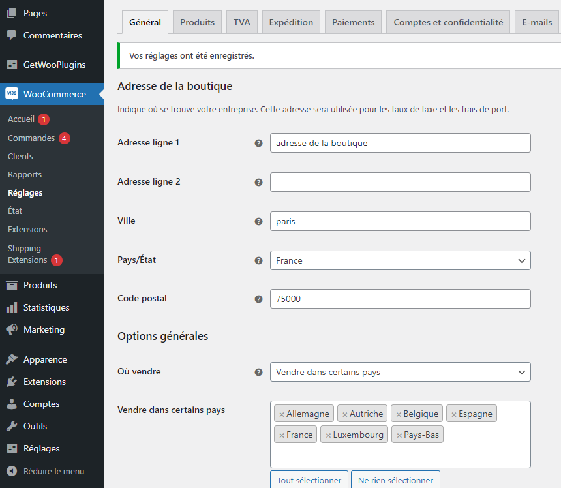Click the help icon beside Adresse ligne 1
Screen dimensions: 561x488
point(258,143)
